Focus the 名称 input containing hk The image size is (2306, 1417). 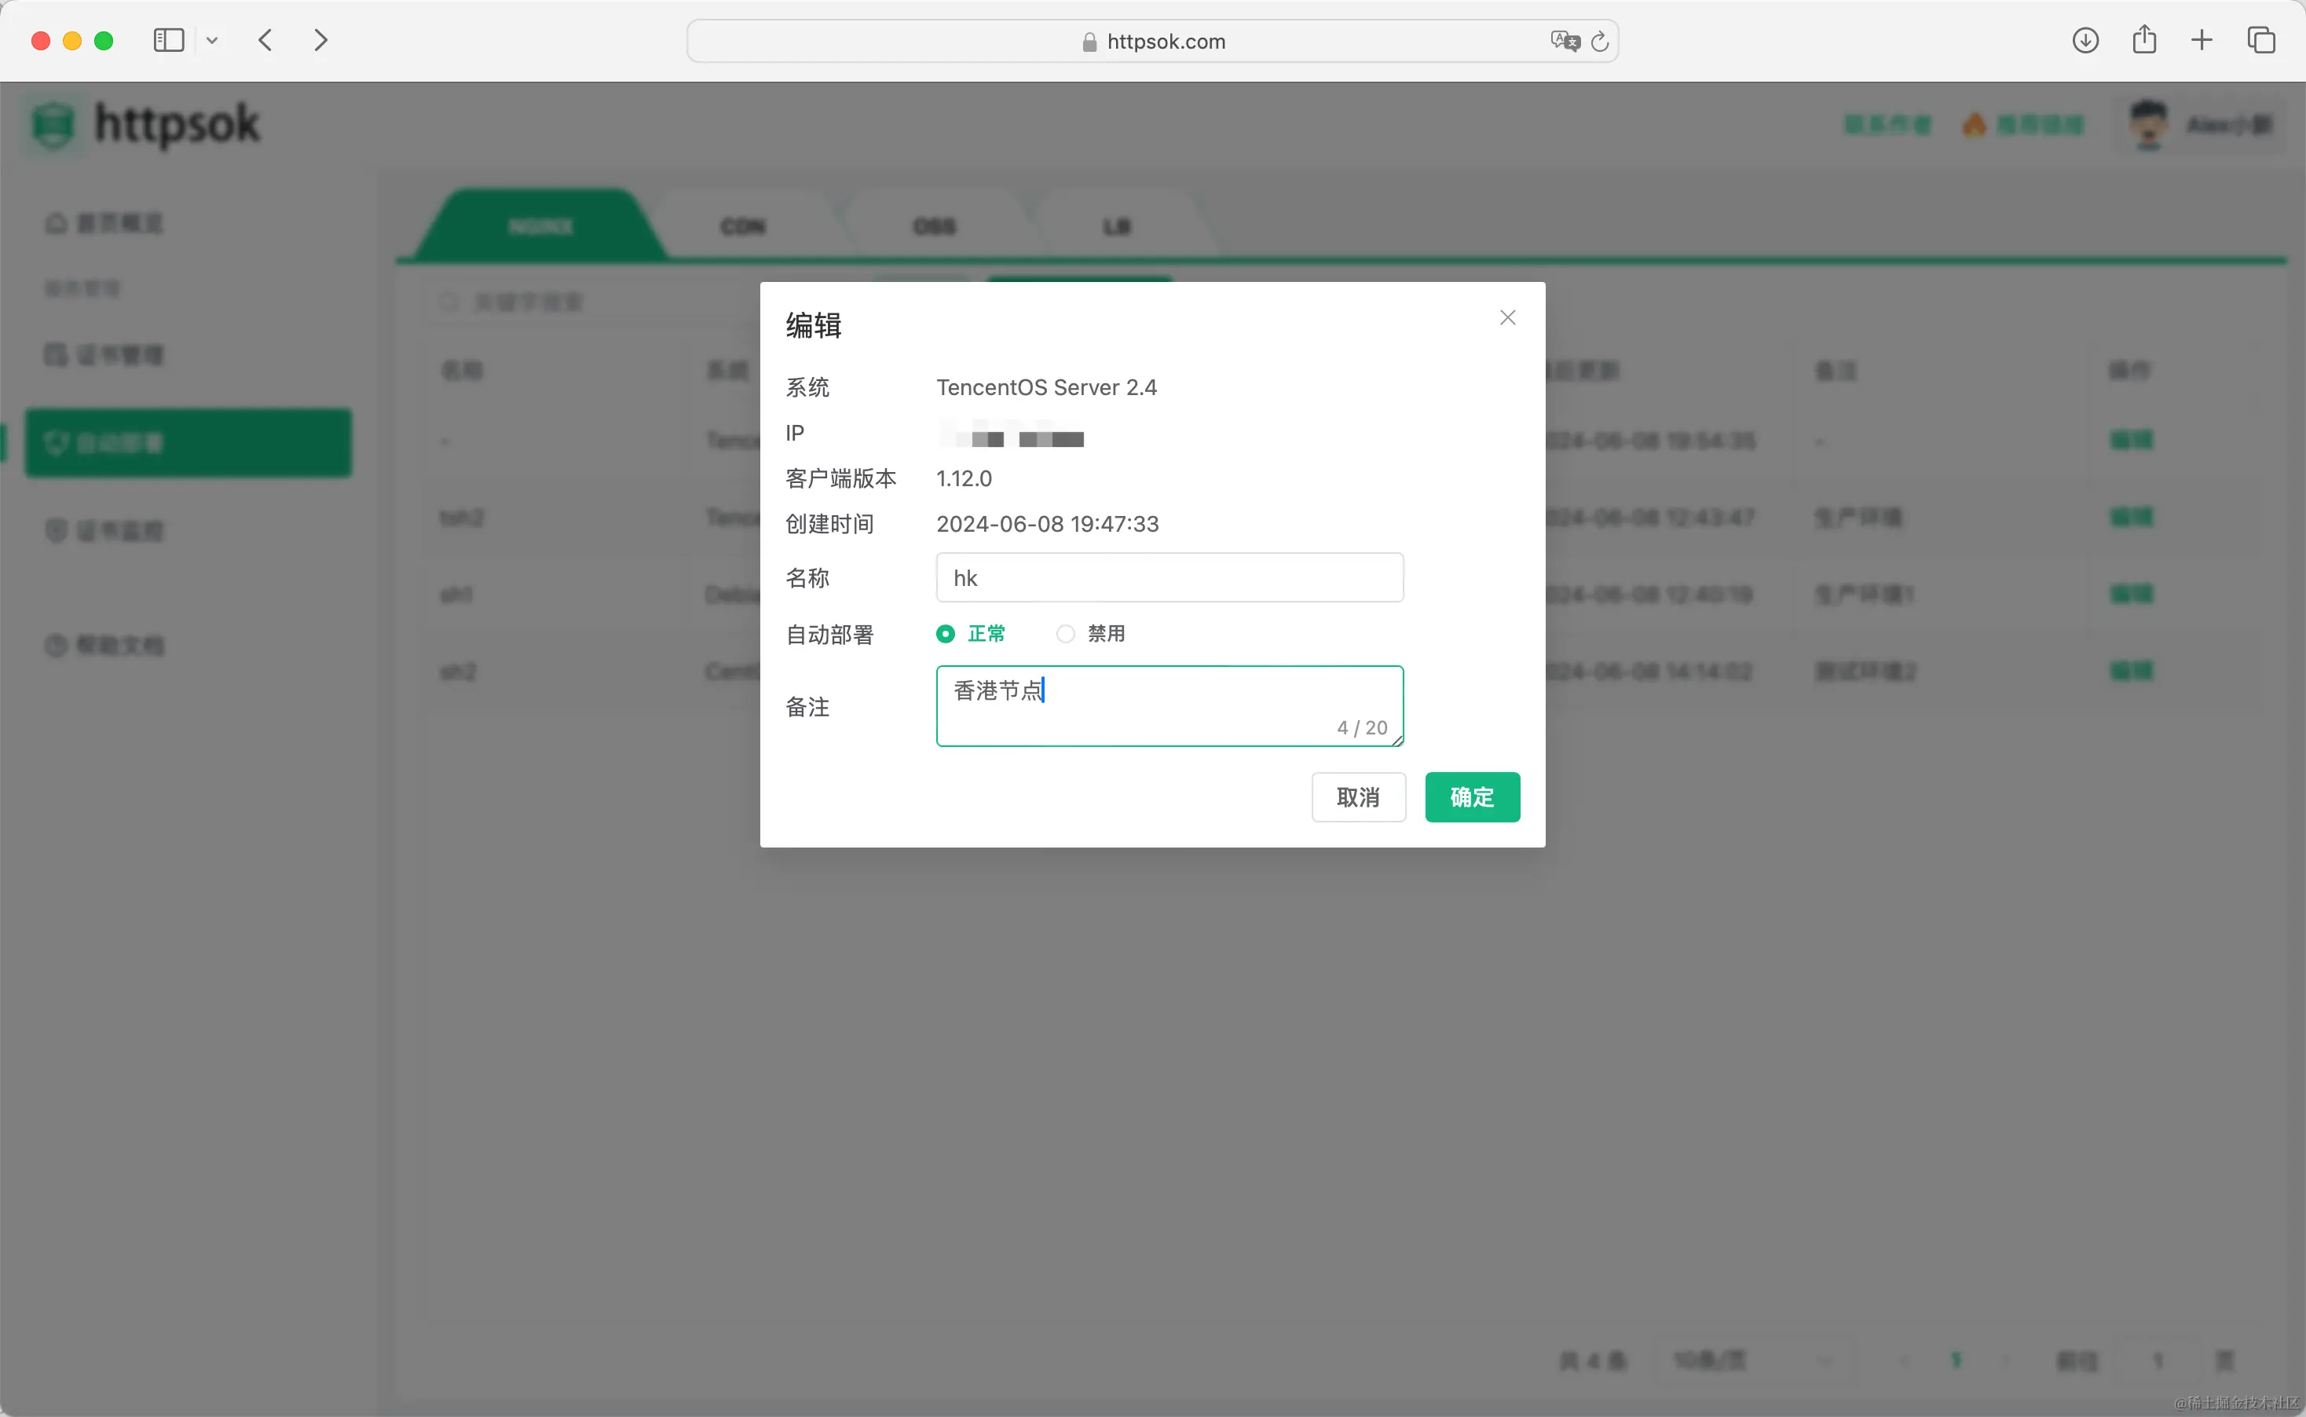pyautogui.click(x=1169, y=578)
